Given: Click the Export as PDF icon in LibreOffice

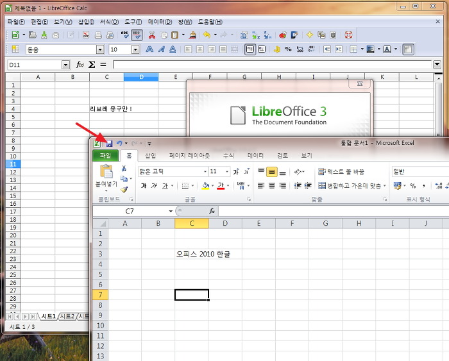Looking at the screenshot, I should tap(85, 35).
